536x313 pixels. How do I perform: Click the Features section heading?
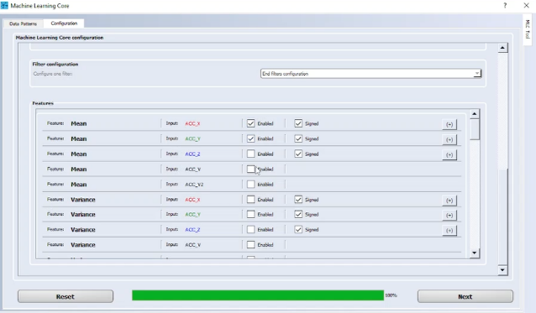tap(43, 103)
